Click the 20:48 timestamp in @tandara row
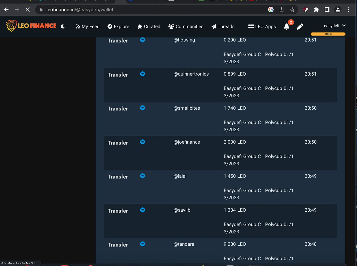The height and width of the screenshot is (266, 357). [x=310, y=244]
